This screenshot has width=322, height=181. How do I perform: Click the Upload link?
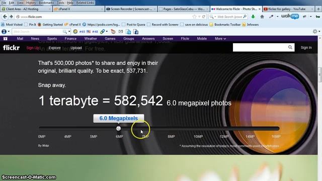[76, 48]
